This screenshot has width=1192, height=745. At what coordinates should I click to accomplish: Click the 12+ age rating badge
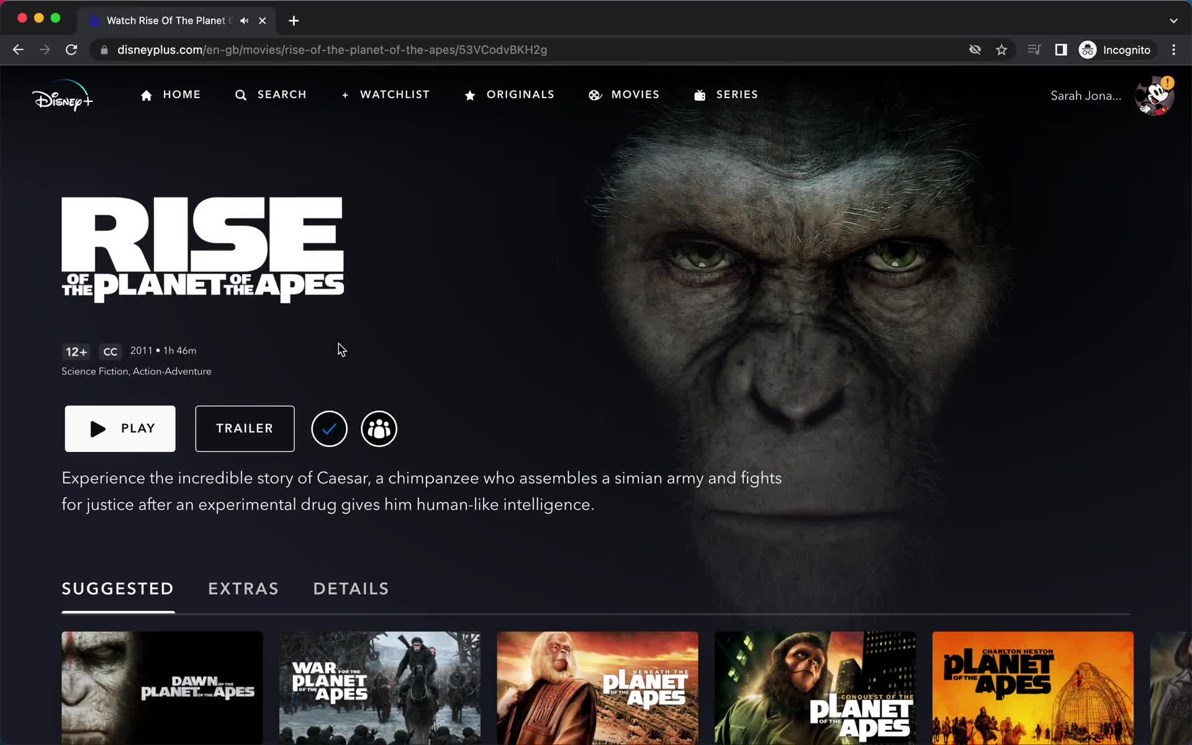coord(76,352)
